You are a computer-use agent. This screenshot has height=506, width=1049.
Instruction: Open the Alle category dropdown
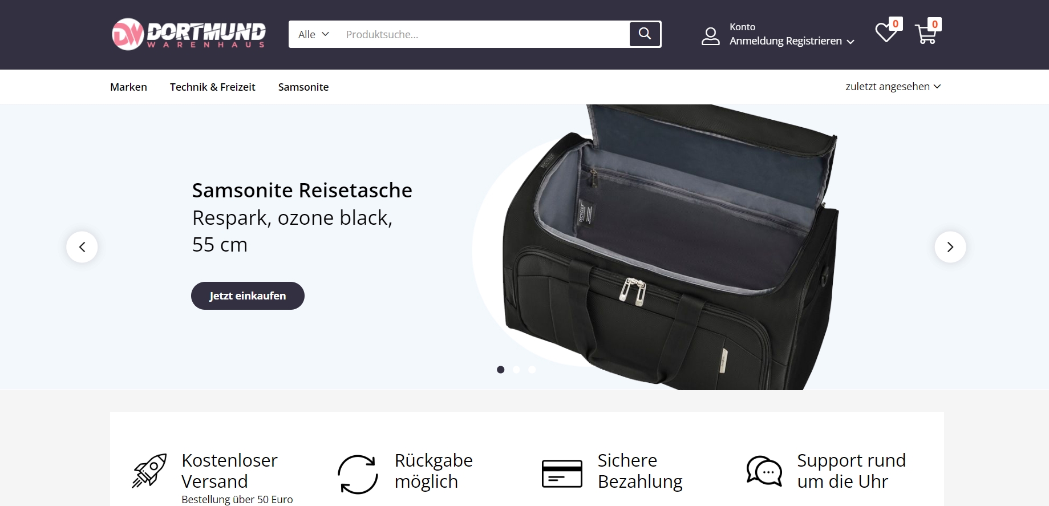[x=313, y=34]
